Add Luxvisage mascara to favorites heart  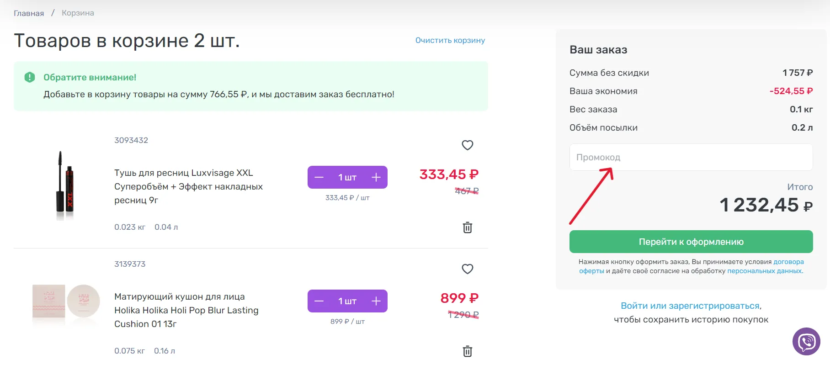[x=467, y=145]
